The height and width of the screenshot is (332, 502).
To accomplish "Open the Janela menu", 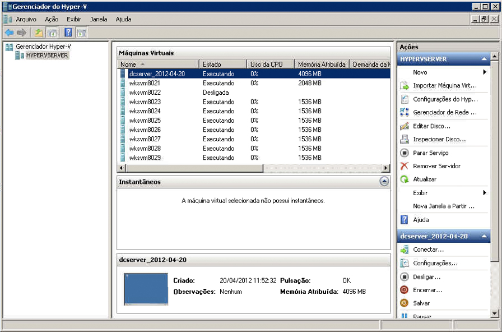I will pos(98,19).
